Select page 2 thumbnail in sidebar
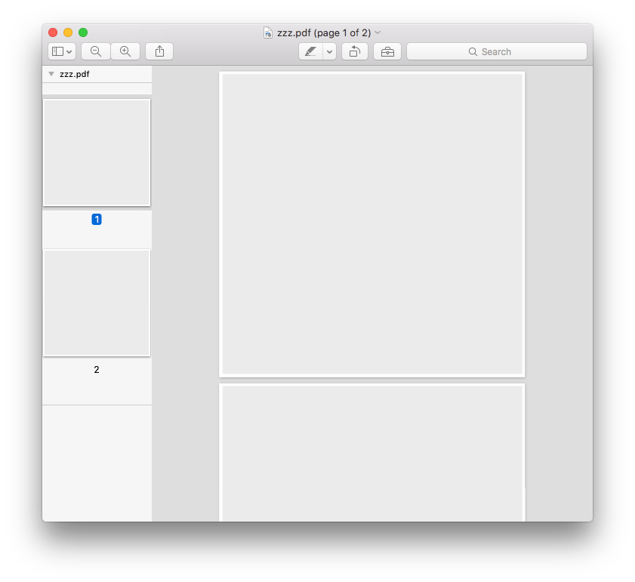Image resolution: width=635 pixels, height=582 pixels. click(x=97, y=303)
